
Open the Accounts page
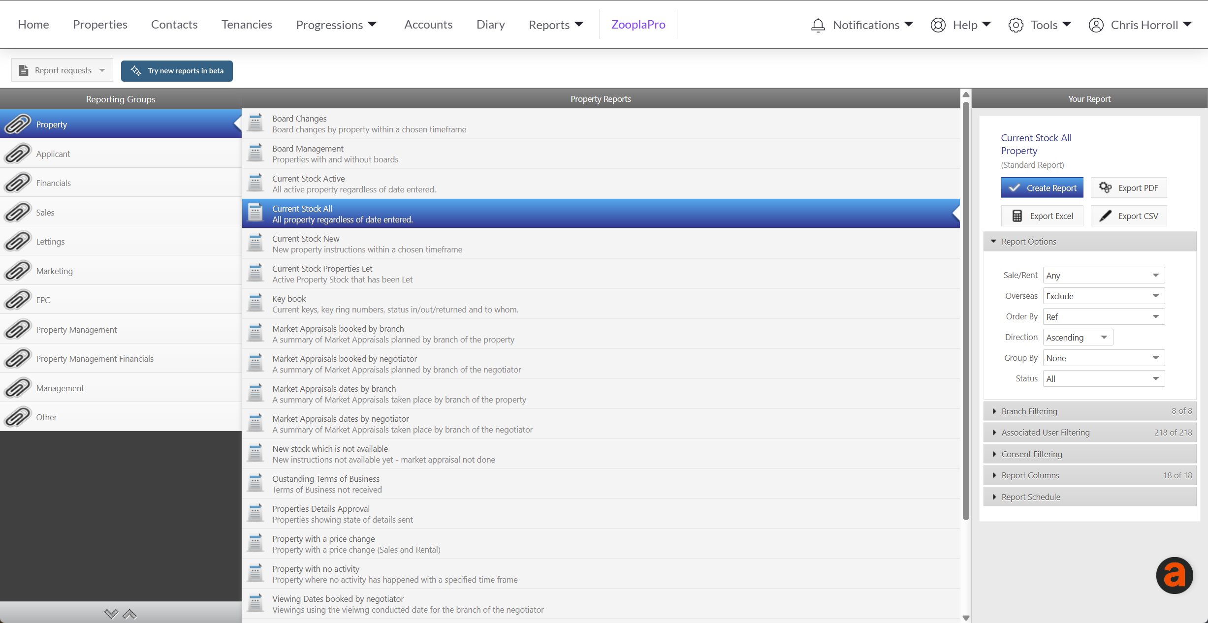(428, 25)
